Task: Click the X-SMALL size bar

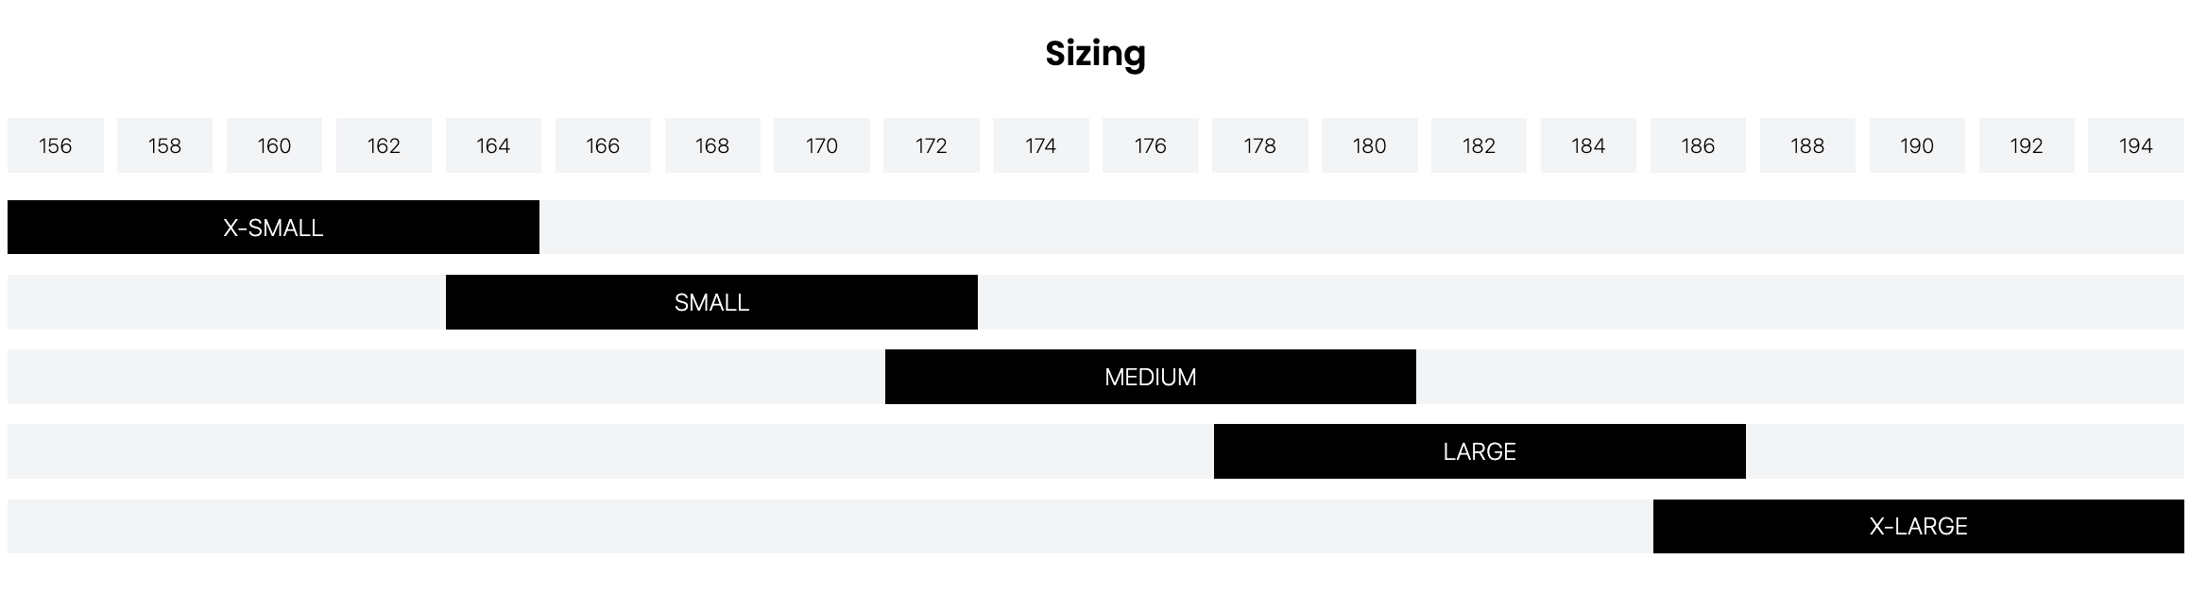Action: tap(273, 228)
